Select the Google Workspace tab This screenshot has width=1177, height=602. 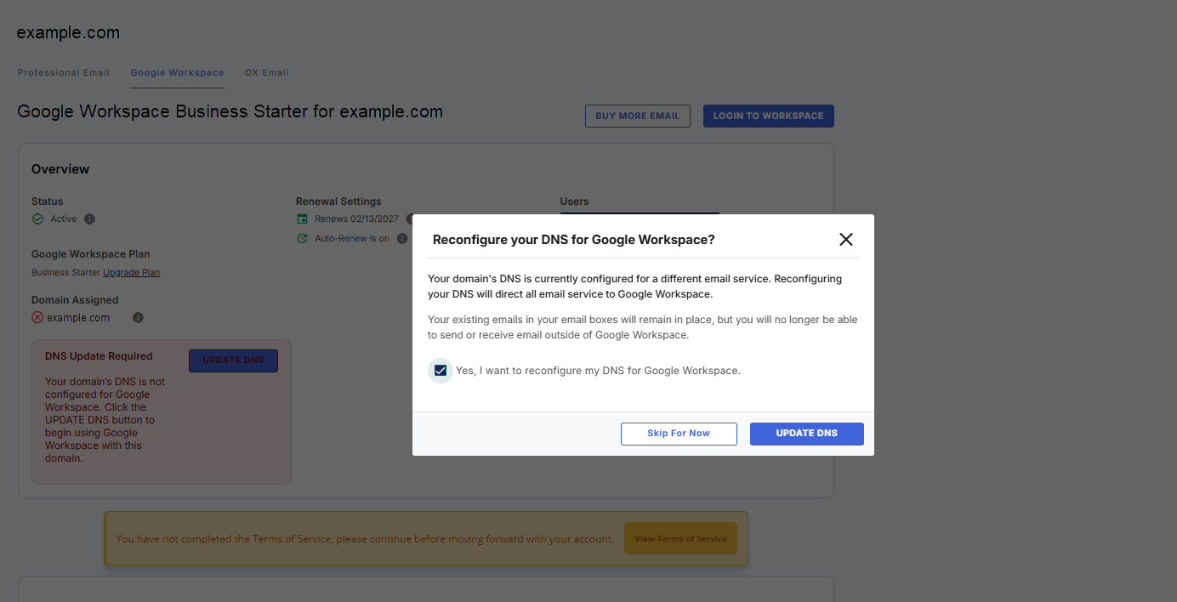(x=177, y=73)
